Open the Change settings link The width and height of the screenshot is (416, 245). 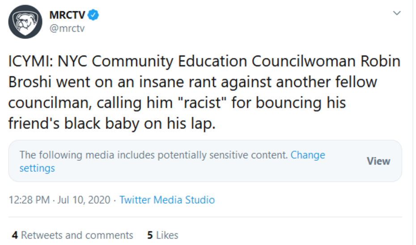coord(308,155)
